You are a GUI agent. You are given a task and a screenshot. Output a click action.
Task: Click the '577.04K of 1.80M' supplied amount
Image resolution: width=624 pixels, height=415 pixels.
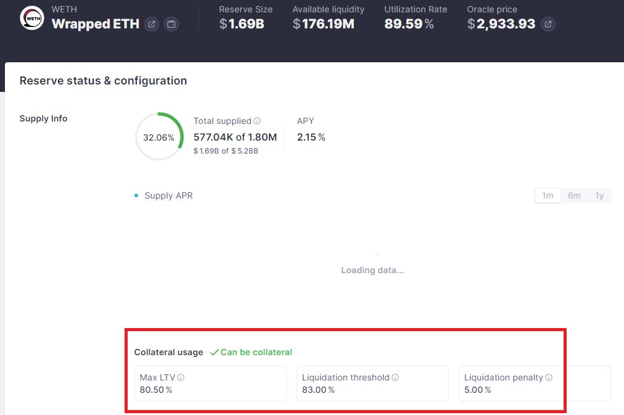[x=235, y=138]
